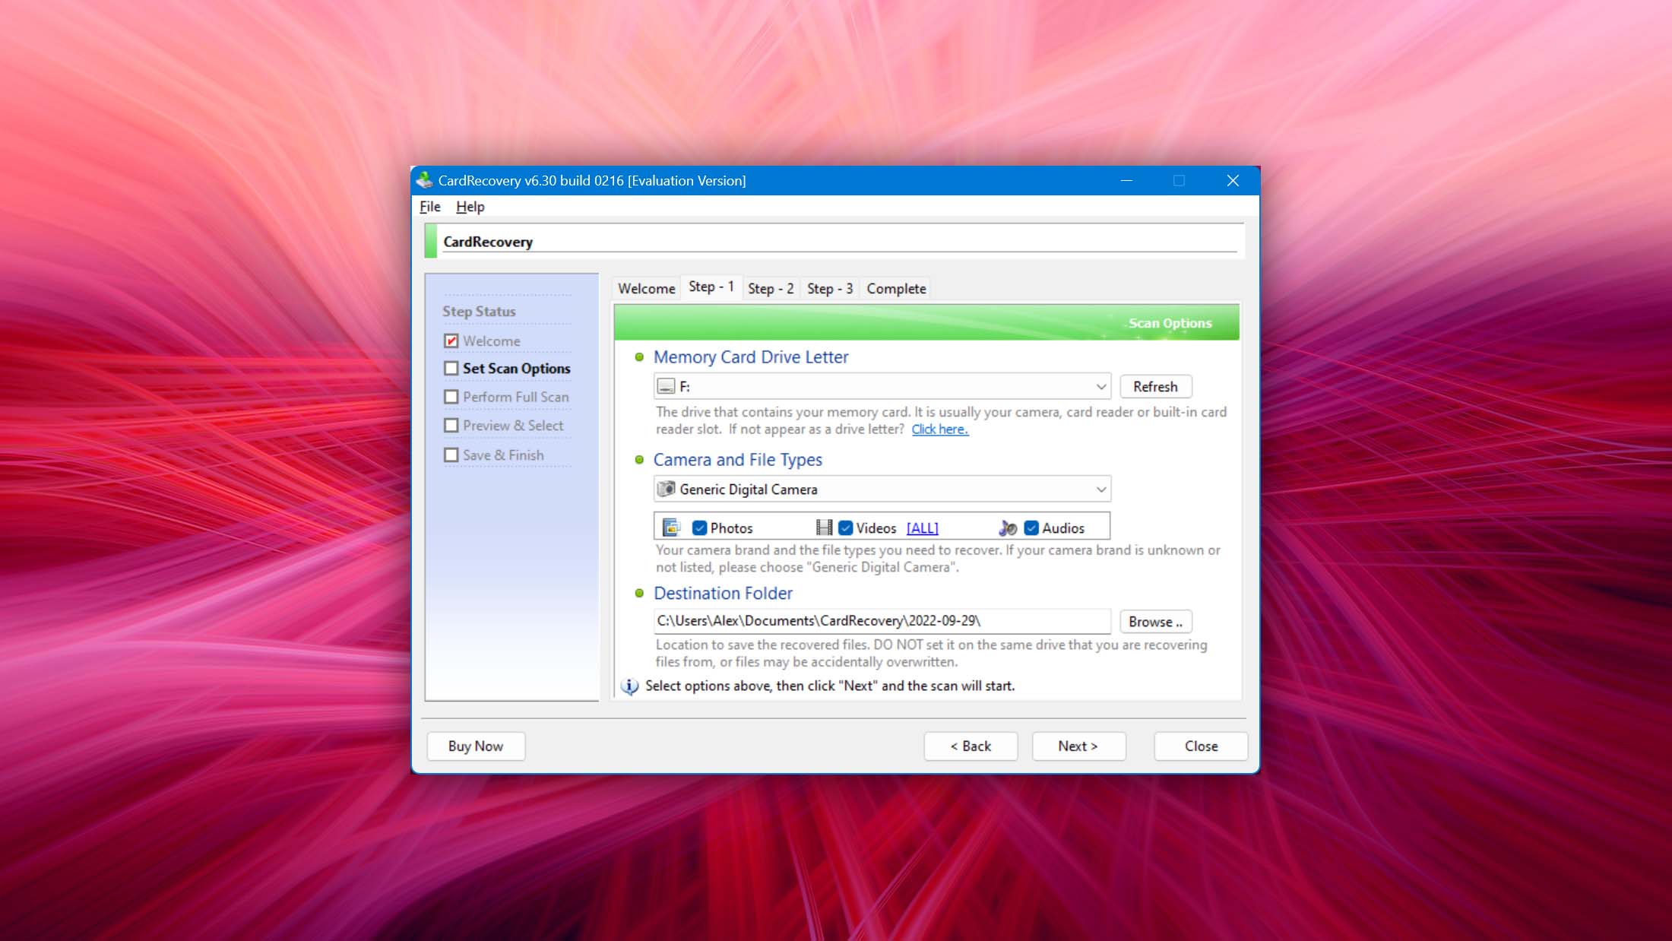Toggle the Save & Finish step checkbox
The width and height of the screenshot is (1672, 941).
coord(451,455)
